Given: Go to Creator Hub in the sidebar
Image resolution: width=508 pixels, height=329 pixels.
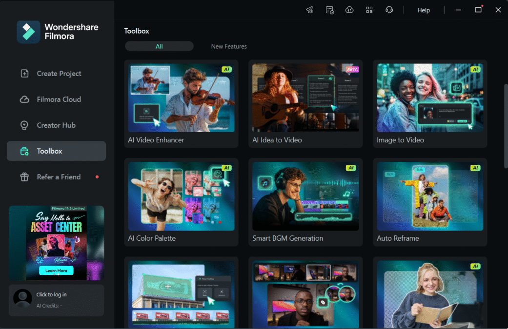Looking at the screenshot, I should click(57, 125).
